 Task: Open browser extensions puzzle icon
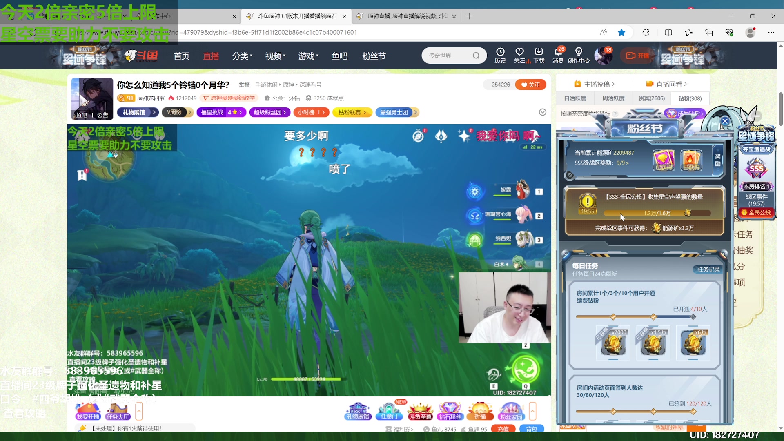coord(646,32)
